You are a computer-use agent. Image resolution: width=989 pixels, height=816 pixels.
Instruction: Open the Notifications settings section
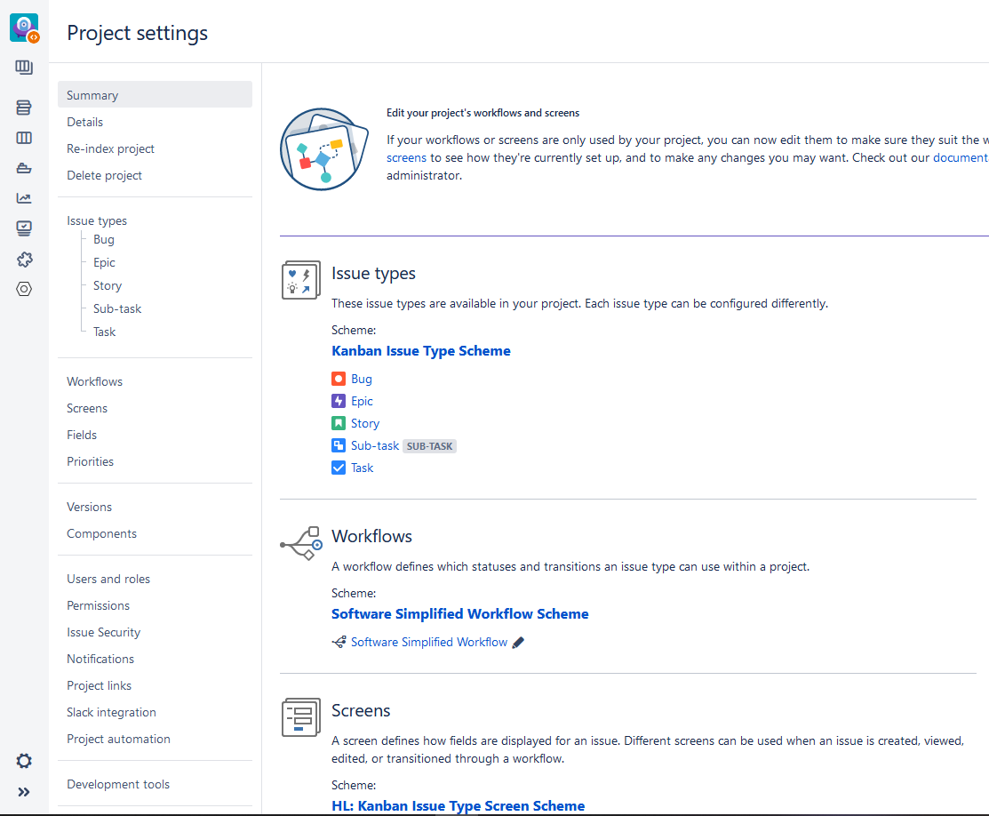click(x=100, y=659)
